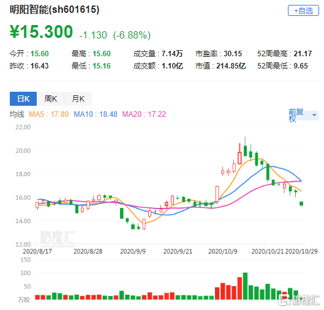Click the 2020/8/17 date axis label
Image resolution: width=324 pixels, height=310 pixels.
point(37,251)
